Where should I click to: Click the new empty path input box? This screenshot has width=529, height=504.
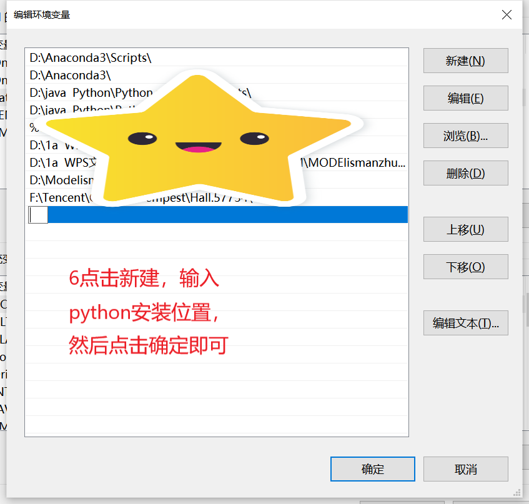(37, 215)
